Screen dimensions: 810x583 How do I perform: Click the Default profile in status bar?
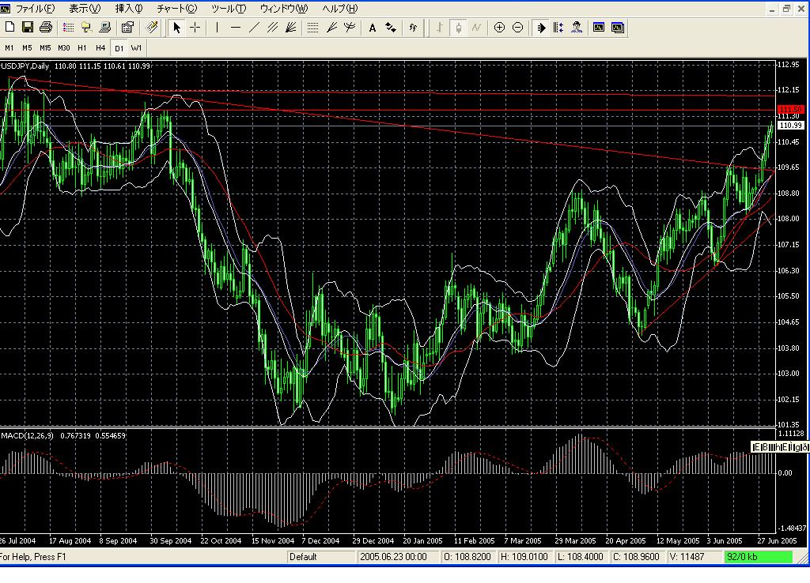(303, 557)
